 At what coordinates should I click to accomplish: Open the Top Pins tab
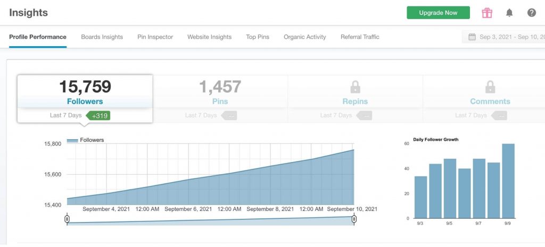[258, 37]
